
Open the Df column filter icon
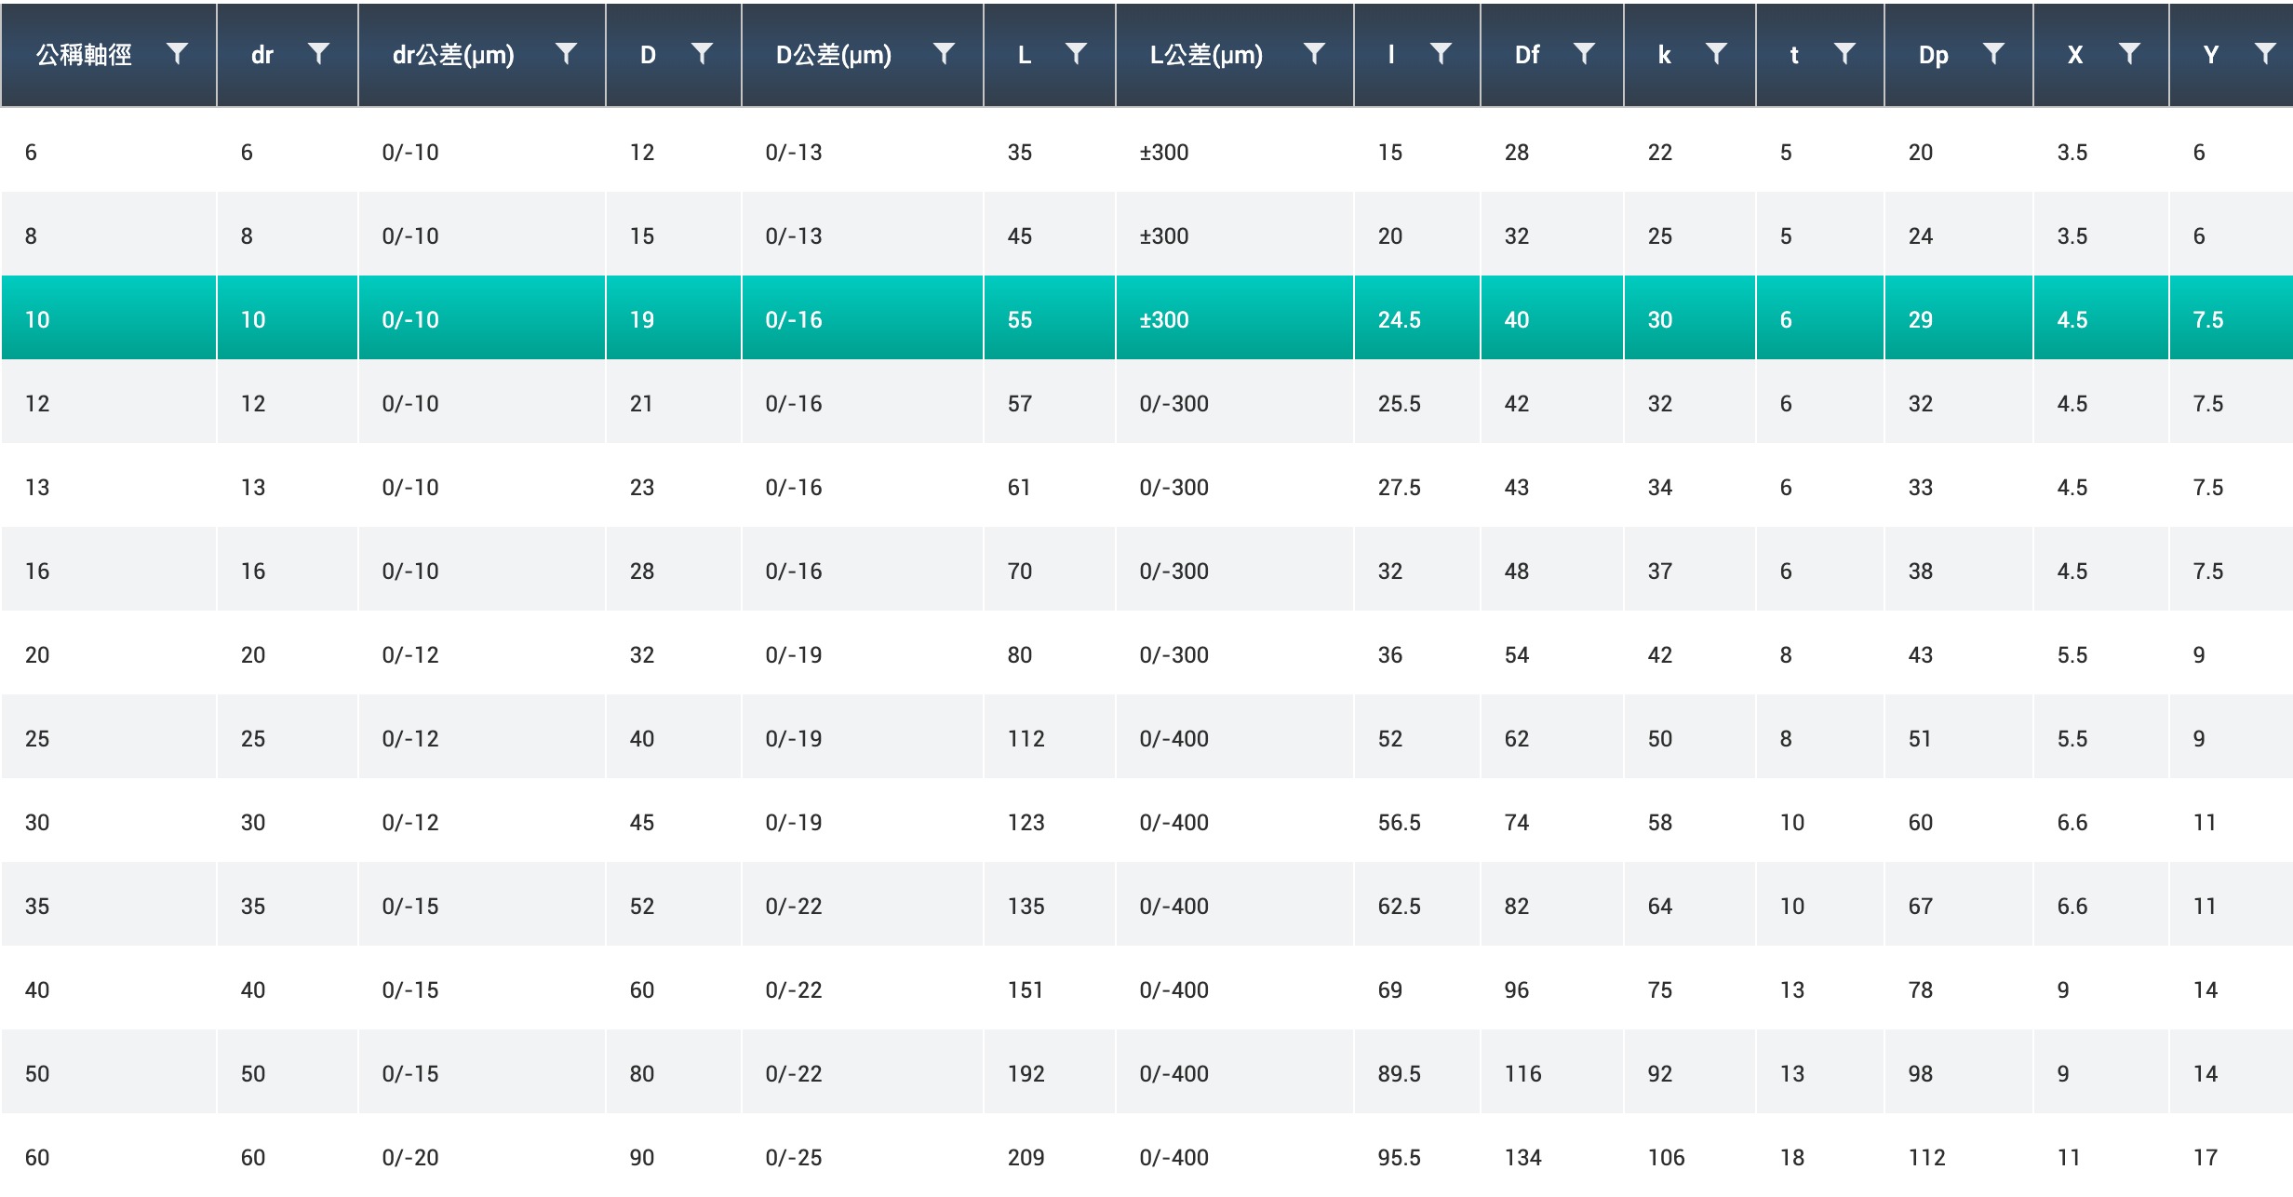pos(1584,54)
